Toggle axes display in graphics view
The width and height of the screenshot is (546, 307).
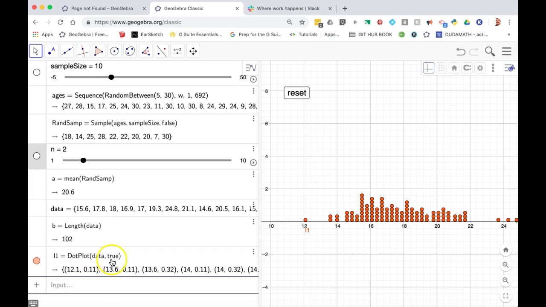click(428, 68)
